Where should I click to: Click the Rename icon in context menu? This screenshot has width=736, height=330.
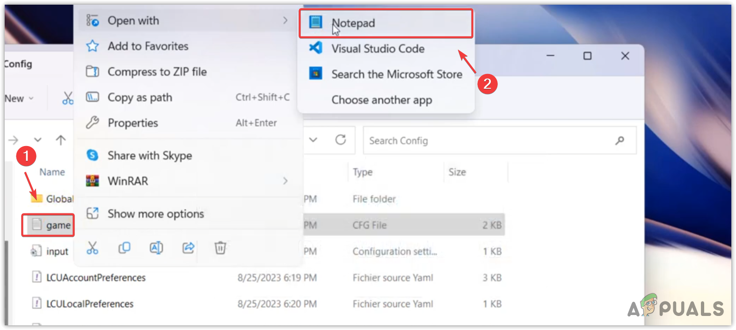coord(156,248)
